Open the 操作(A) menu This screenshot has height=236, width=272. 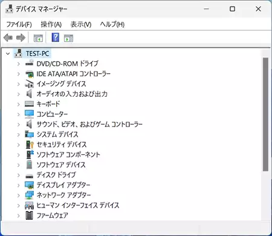click(51, 24)
